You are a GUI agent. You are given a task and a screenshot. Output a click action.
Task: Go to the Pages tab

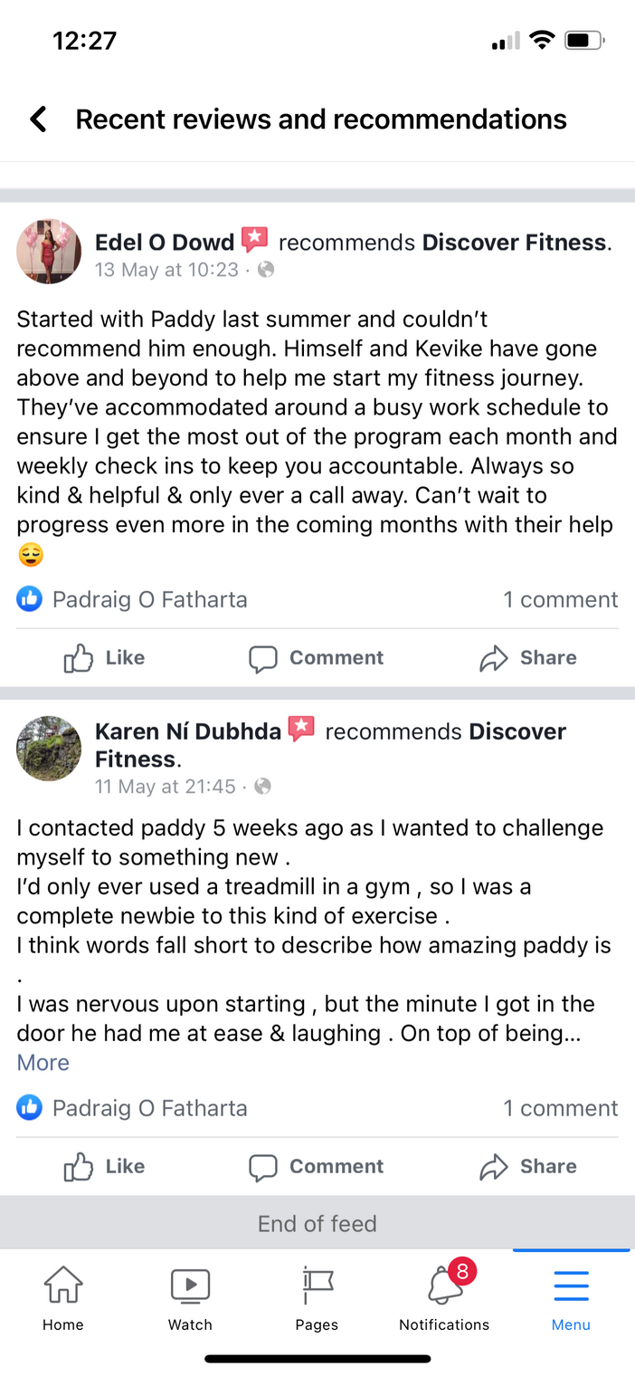click(x=317, y=1298)
